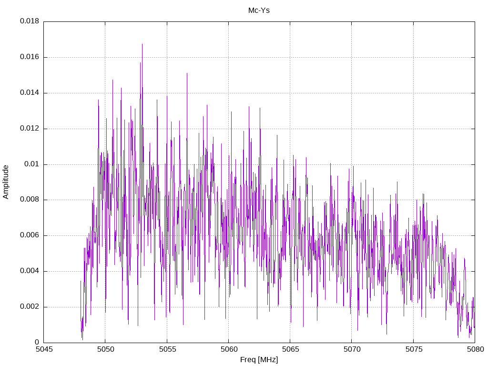Click the 5055 x-axis tick label
Screen dimensions: 488x366
[167, 349]
